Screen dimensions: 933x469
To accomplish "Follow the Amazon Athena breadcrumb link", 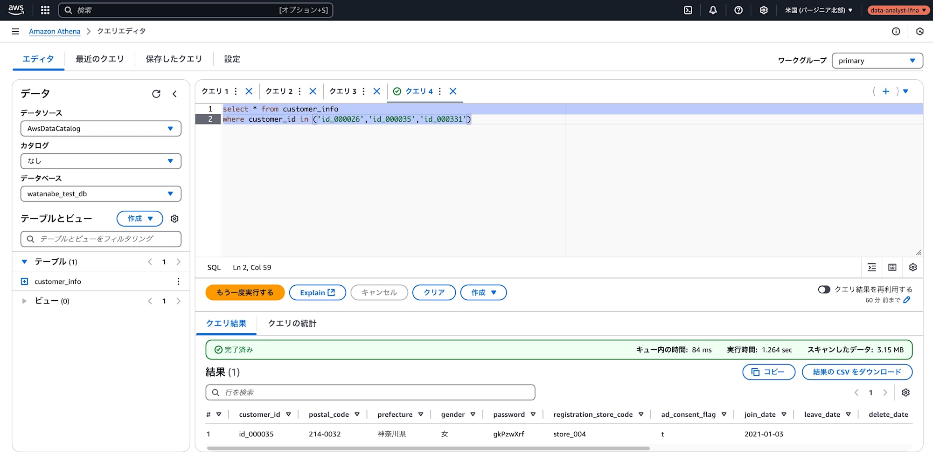I will pos(55,31).
